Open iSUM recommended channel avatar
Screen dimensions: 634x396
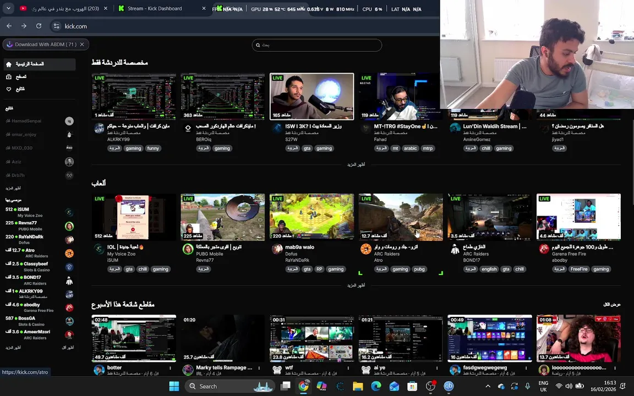click(x=69, y=212)
